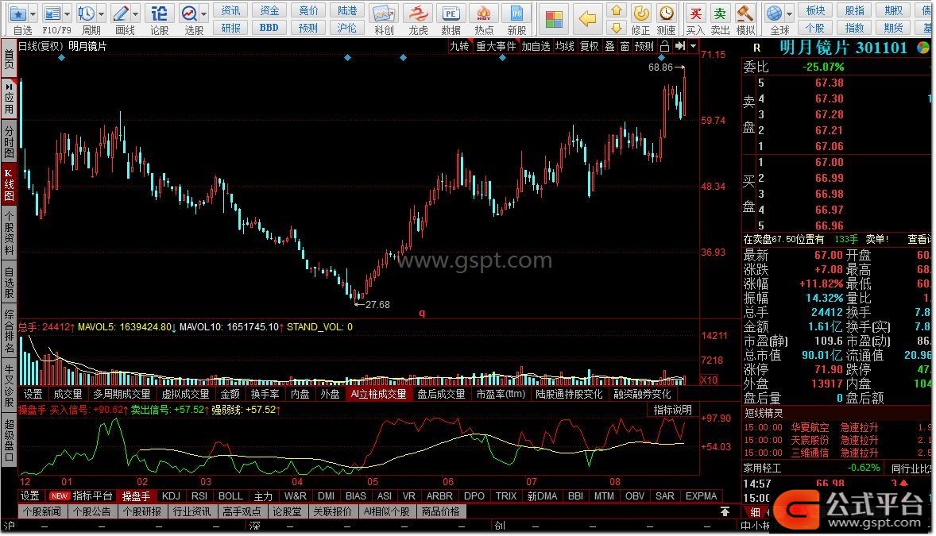Select the 画线 drawing pencil tool
The image size is (936, 536).
(122, 13)
